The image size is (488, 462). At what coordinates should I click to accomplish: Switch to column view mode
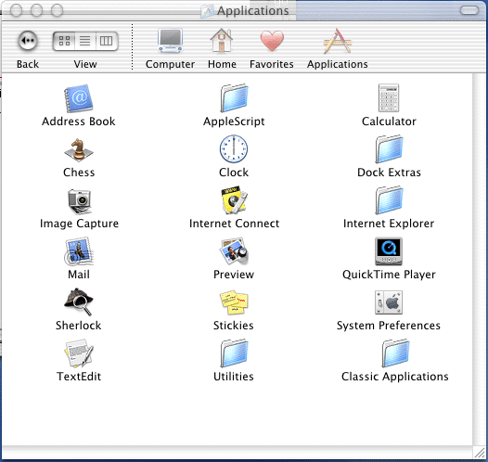click(x=107, y=41)
